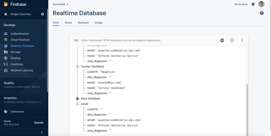The height and width of the screenshot is (136, 271).
Task: Open project settings gear icon
Action: [42, 14]
